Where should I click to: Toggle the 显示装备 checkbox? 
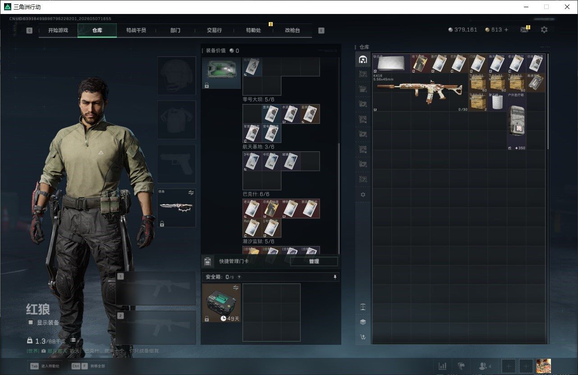31,322
